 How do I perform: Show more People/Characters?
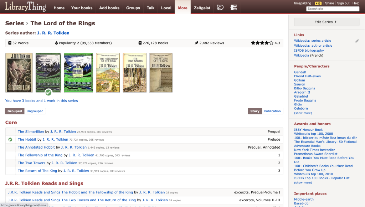(303, 113)
